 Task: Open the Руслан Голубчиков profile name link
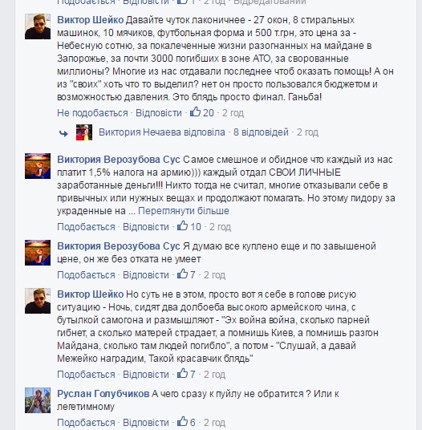point(103,394)
